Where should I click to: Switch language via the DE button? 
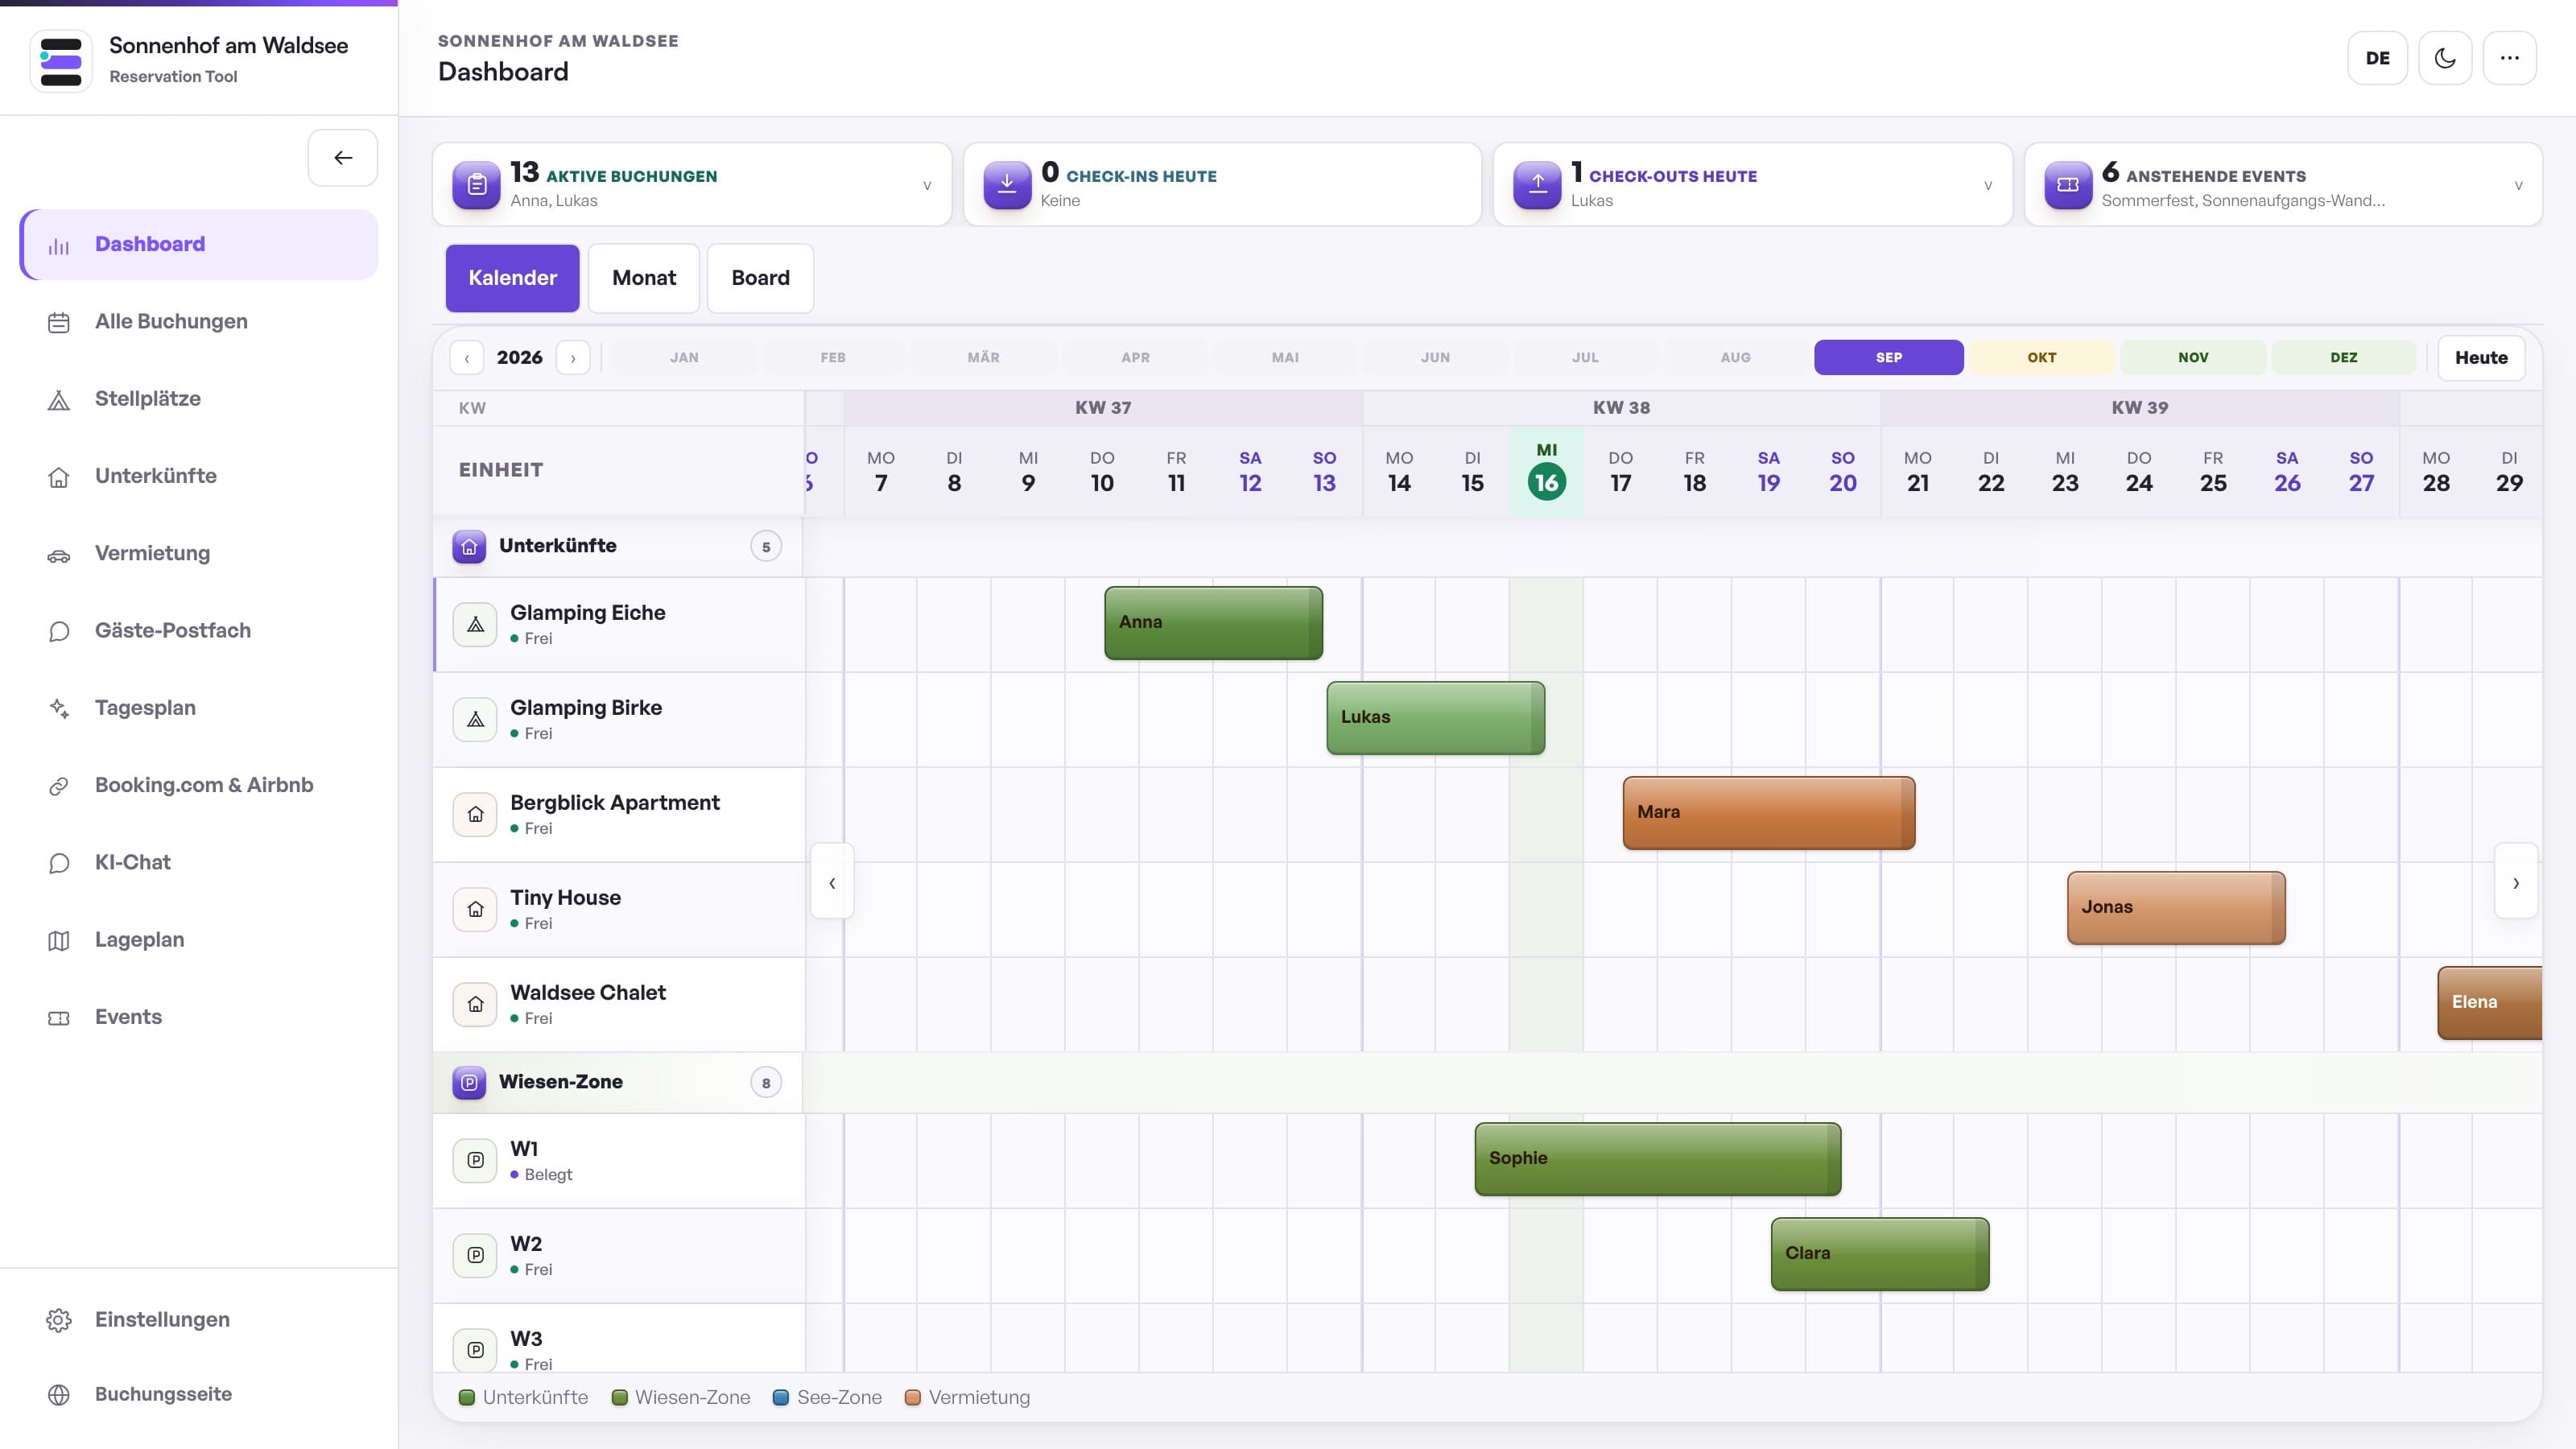point(2378,58)
